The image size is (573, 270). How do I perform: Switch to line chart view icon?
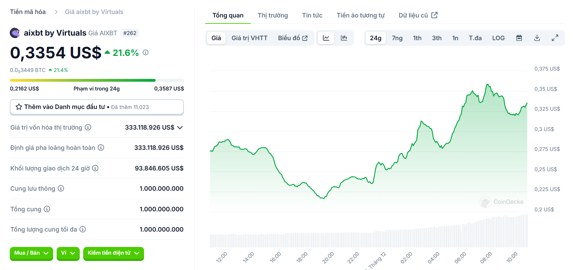[x=326, y=38]
